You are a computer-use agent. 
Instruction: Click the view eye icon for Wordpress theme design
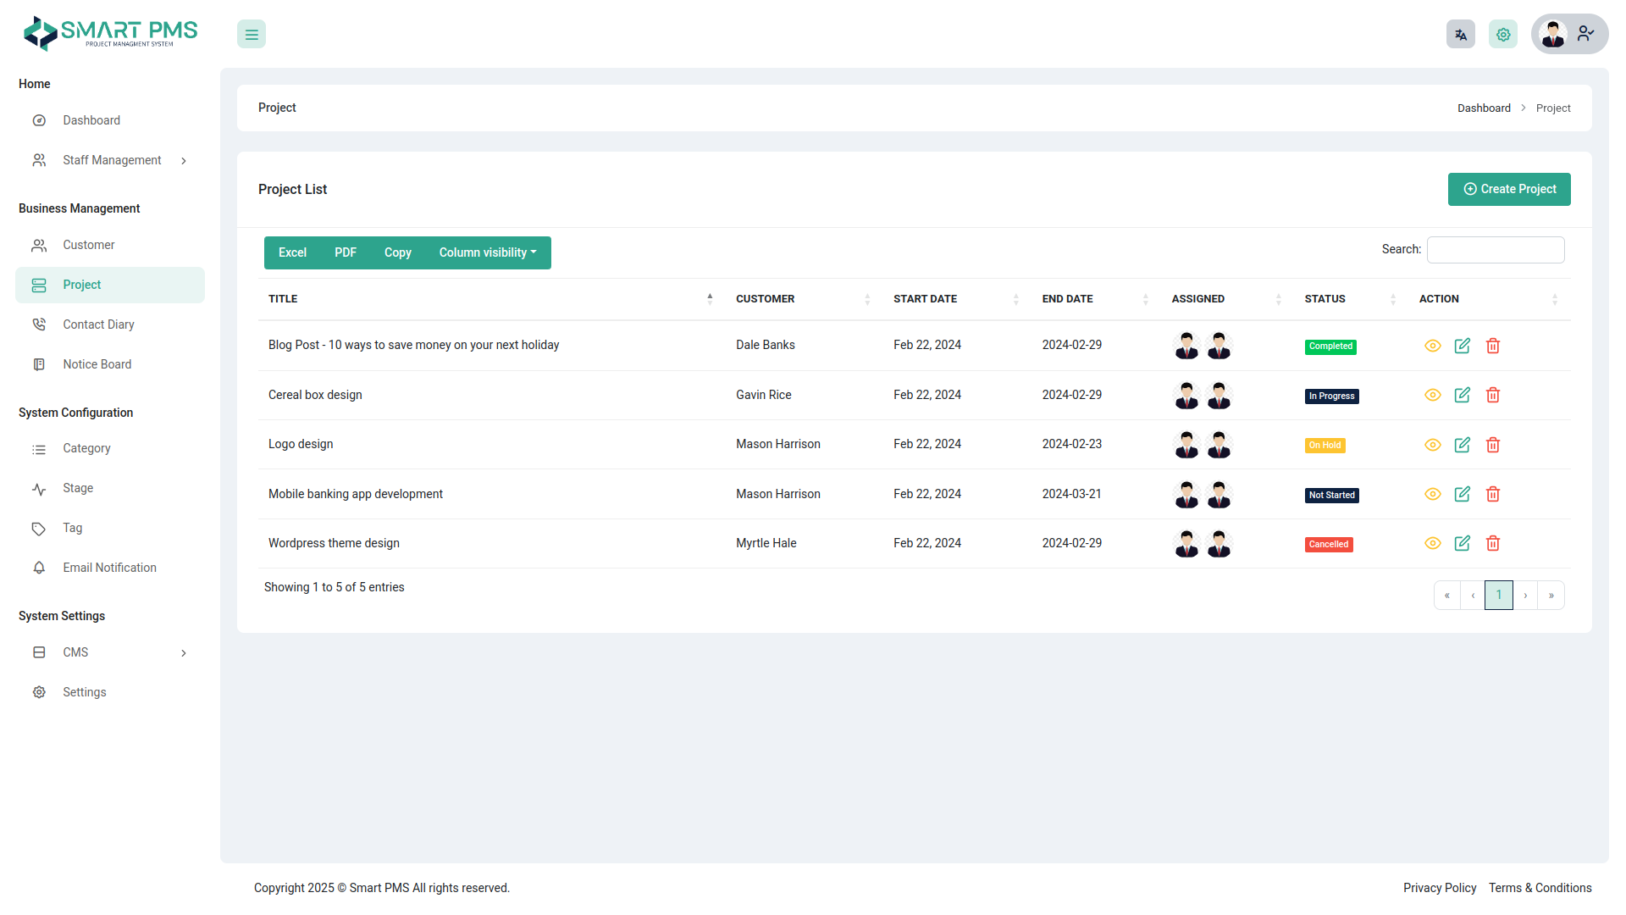(1433, 543)
